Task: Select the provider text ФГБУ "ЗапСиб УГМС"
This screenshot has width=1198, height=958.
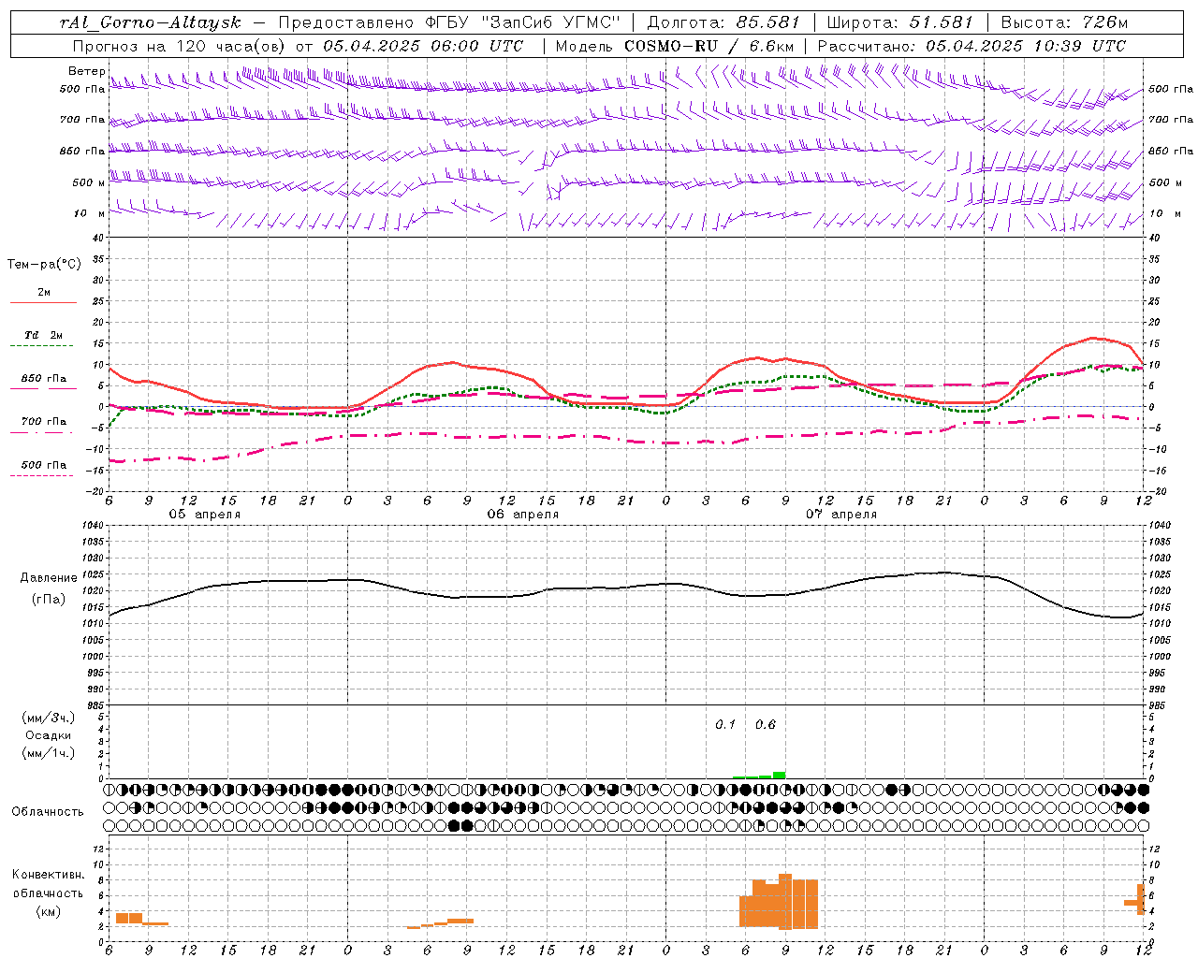Action: [x=523, y=22]
